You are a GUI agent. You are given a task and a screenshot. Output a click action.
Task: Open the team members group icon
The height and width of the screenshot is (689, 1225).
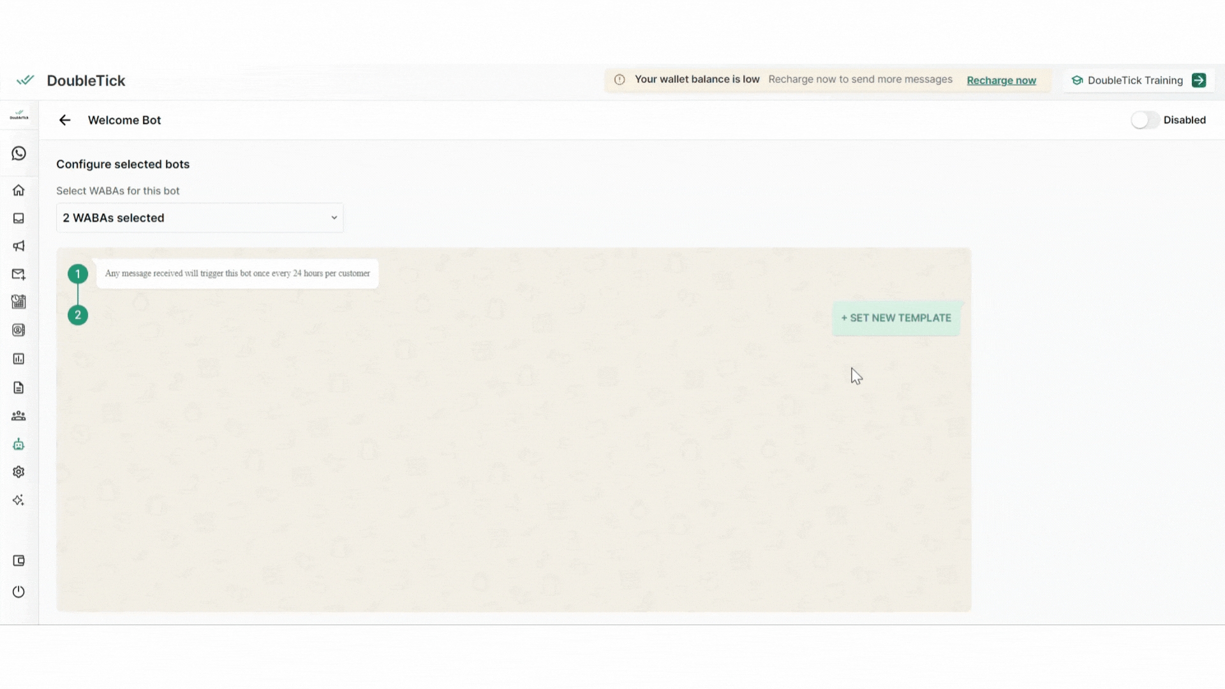click(19, 416)
